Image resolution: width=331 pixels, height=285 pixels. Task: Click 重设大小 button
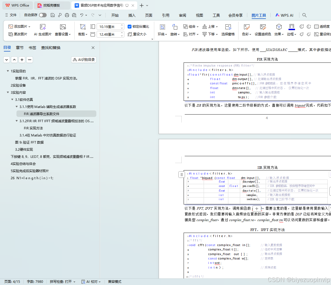tap(137, 34)
